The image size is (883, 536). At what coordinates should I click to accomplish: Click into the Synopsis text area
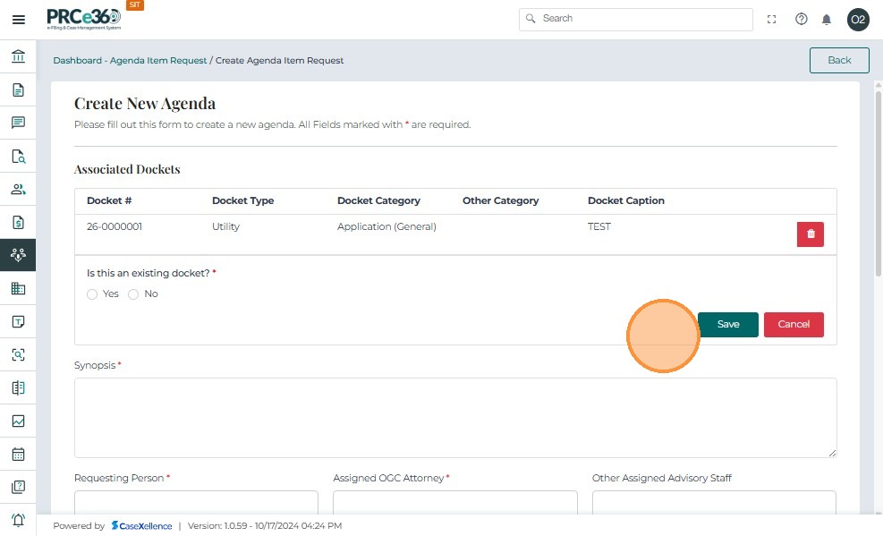click(x=455, y=417)
